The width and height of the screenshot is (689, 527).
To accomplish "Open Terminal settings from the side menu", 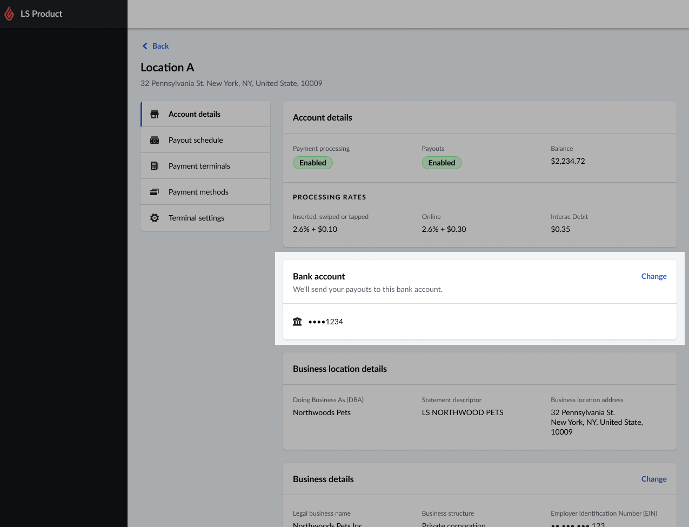I will click(196, 218).
